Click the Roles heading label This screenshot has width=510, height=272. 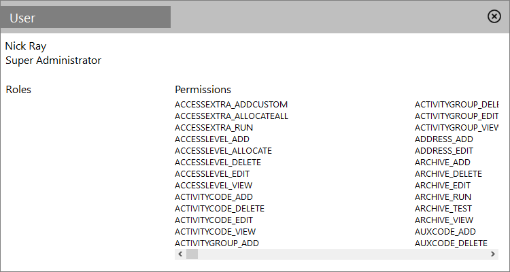pos(18,90)
